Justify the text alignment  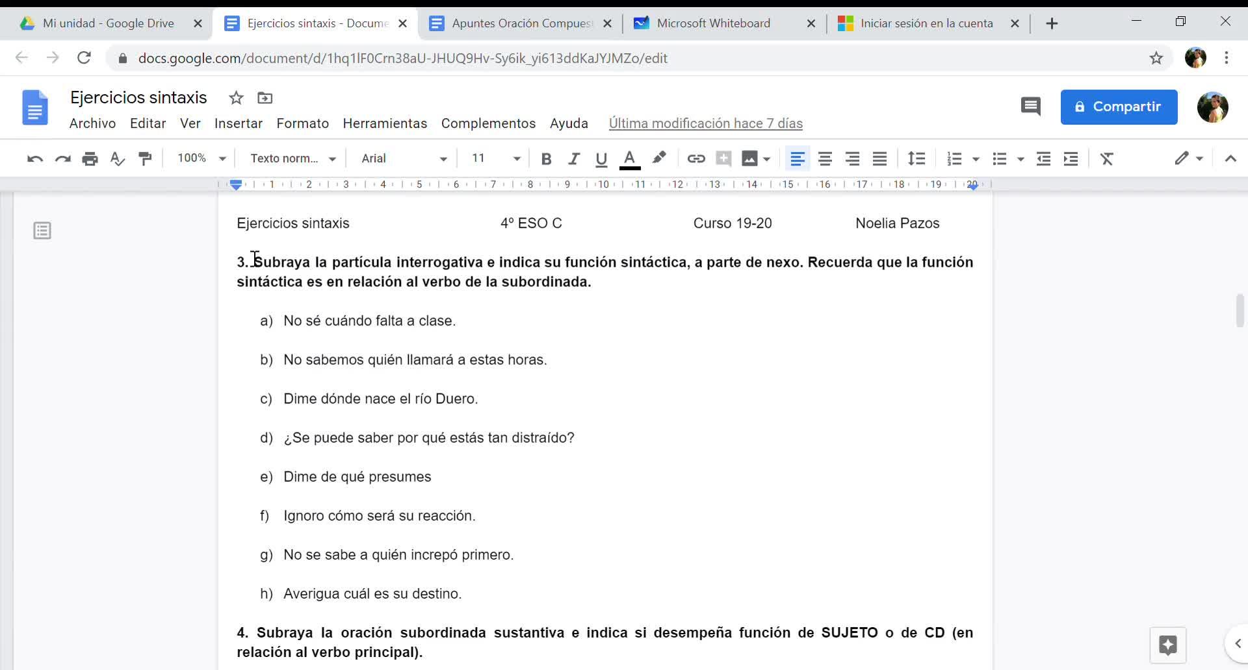(x=879, y=158)
